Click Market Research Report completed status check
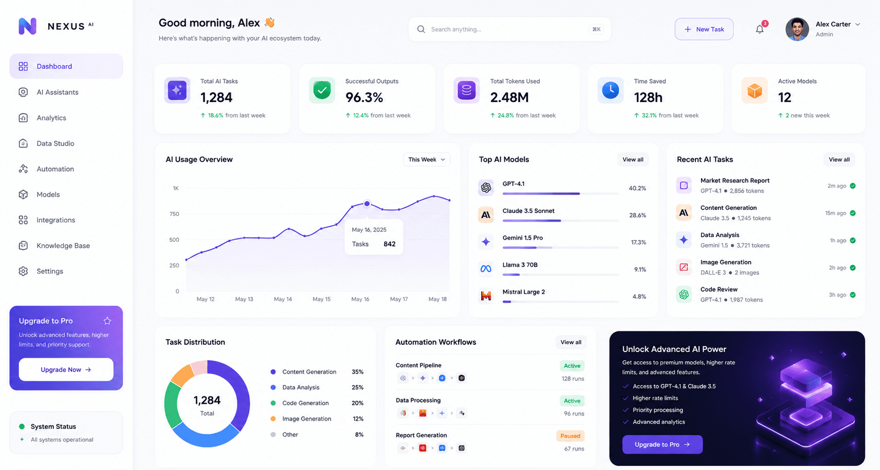The image size is (880, 470). (853, 186)
